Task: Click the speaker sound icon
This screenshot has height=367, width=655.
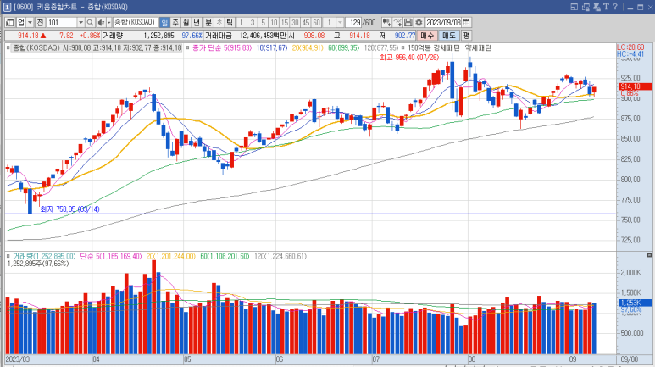Action: coord(101,22)
